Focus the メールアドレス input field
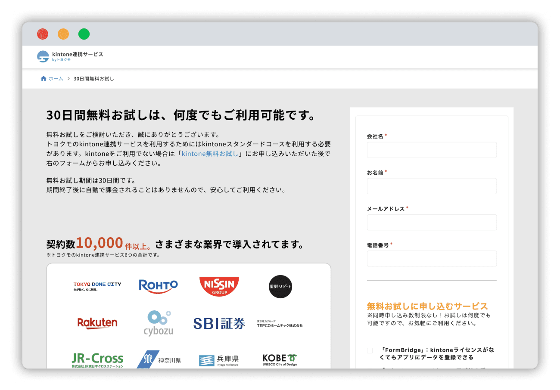560x390 pixels. (431, 223)
